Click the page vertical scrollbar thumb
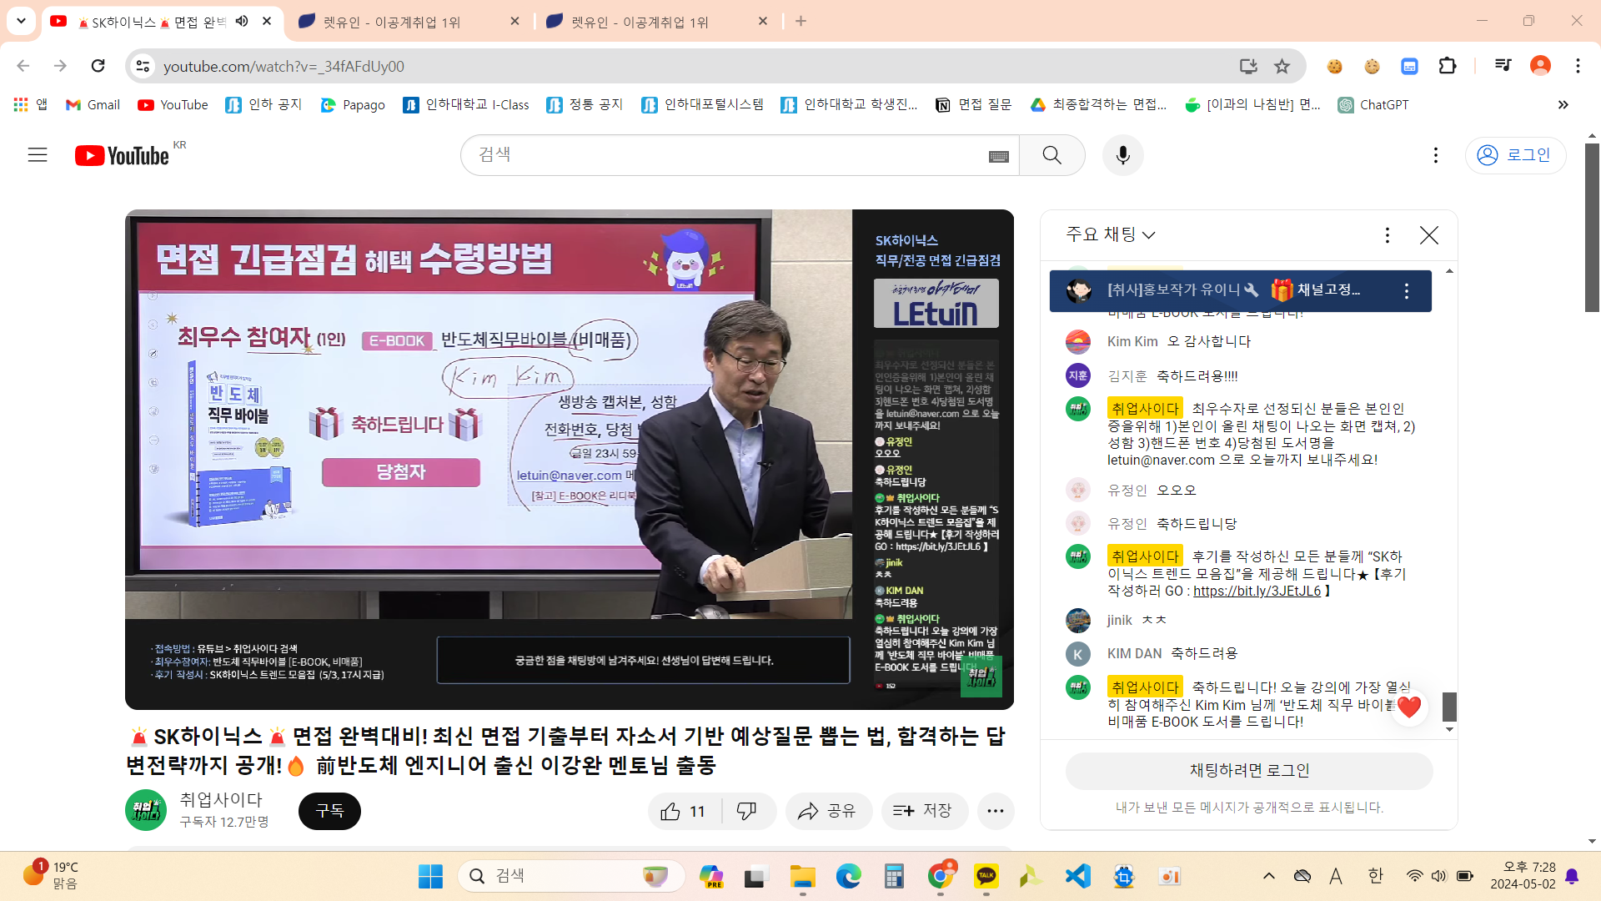Viewport: 1601px width, 901px height. click(x=1592, y=227)
